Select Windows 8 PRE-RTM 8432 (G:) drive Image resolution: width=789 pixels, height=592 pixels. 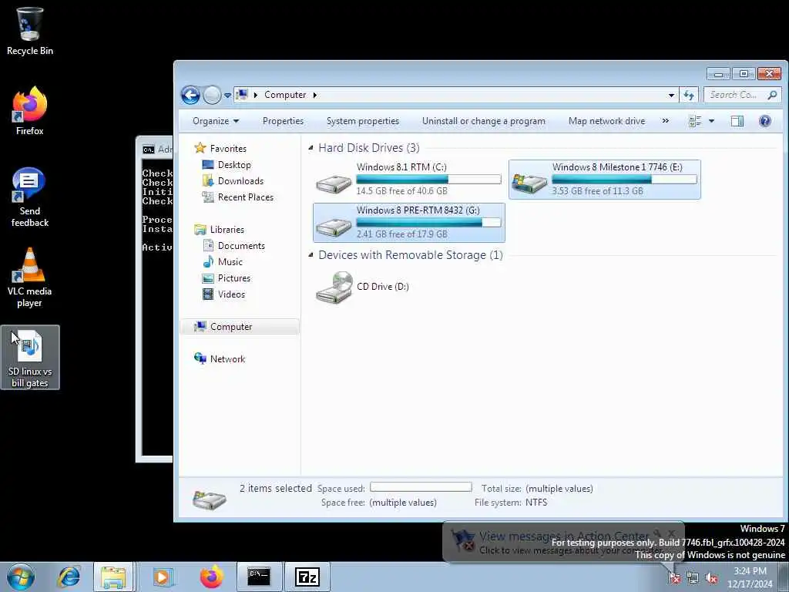click(408, 223)
